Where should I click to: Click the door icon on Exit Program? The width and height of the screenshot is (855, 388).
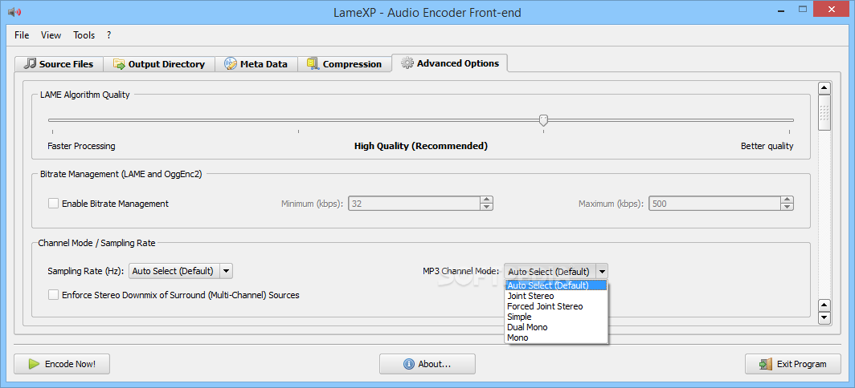[766, 364]
